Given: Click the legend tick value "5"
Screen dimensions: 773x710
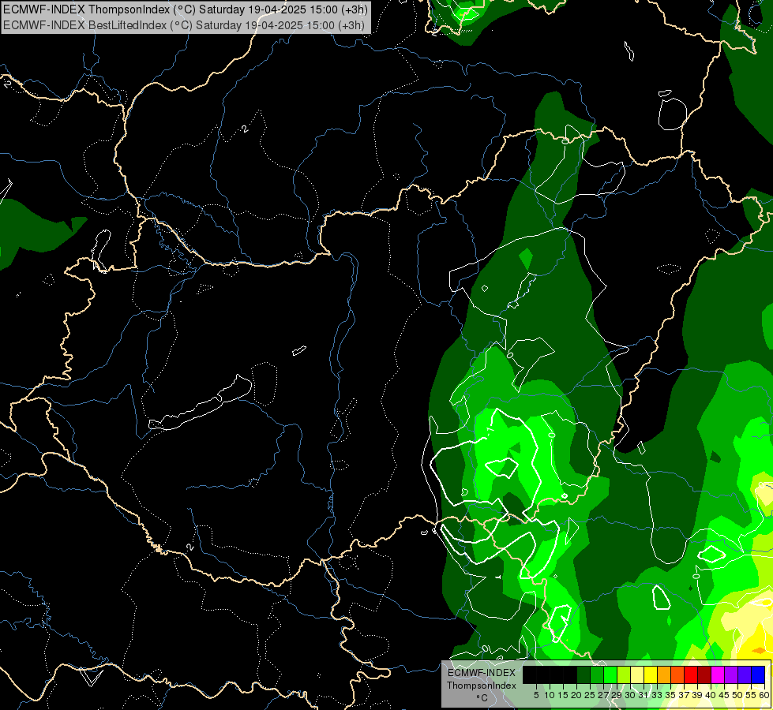Looking at the screenshot, I should (x=536, y=695).
